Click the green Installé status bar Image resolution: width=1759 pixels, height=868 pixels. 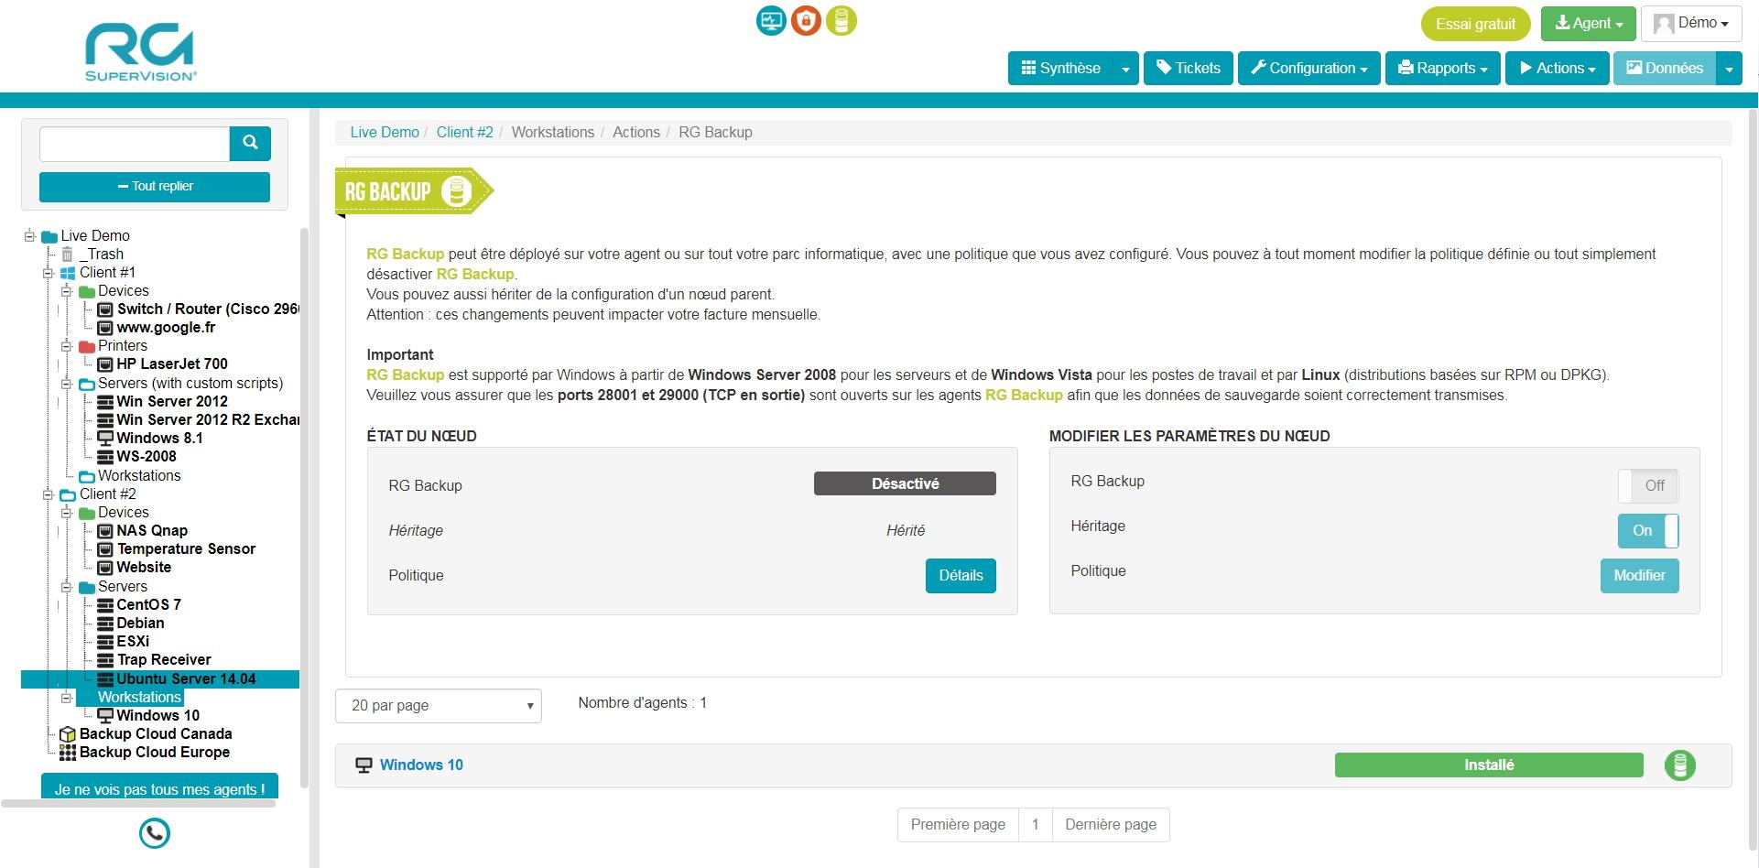[x=1489, y=765]
